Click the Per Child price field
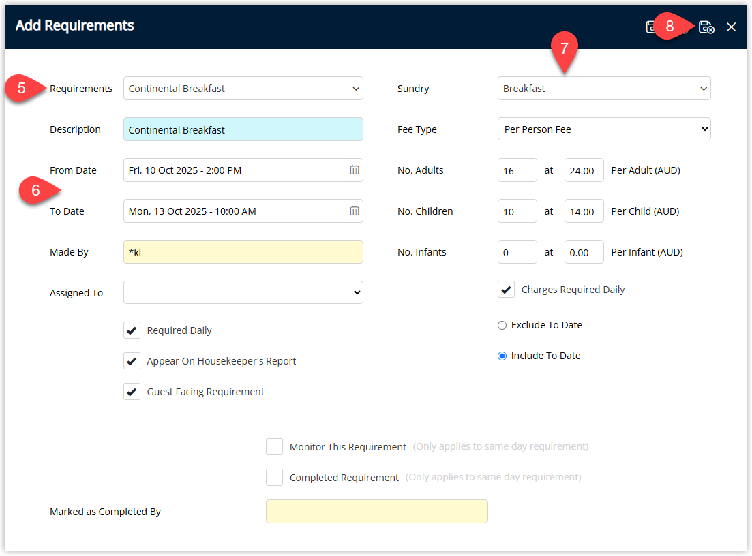The width and height of the screenshot is (752, 556). pyautogui.click(x=584, y=211)
